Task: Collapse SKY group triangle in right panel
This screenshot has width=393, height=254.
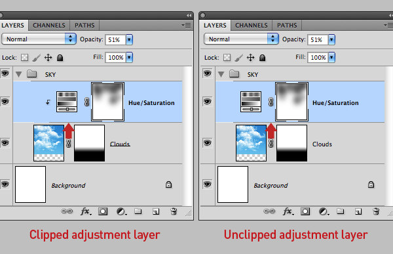Action: 221,74
